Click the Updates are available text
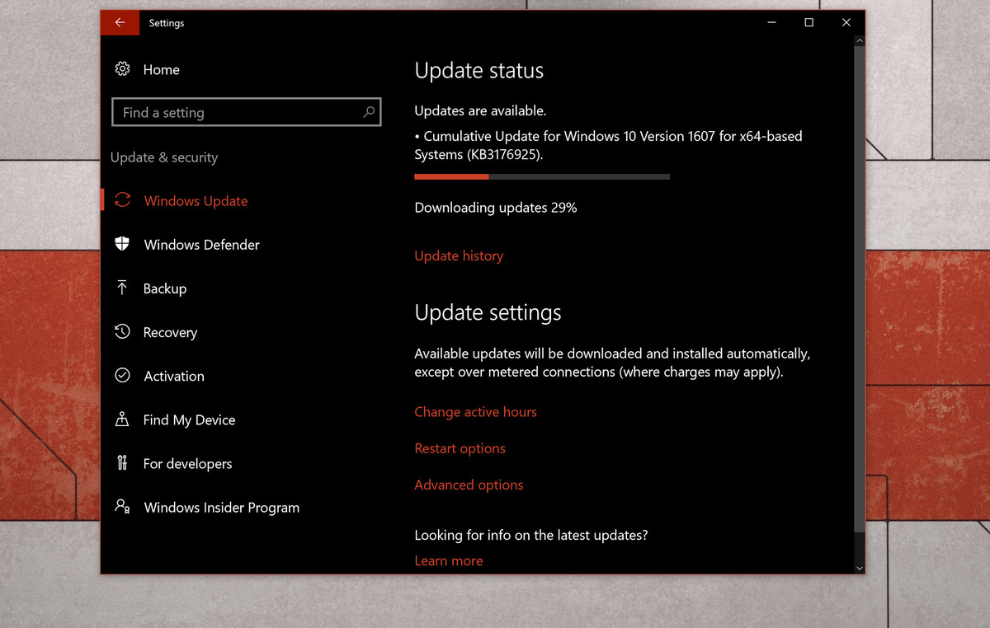 (x=480, y=110)
